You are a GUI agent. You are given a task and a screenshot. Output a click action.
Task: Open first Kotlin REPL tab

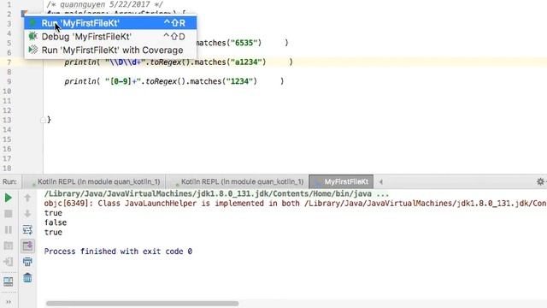[x=95, y=182]
